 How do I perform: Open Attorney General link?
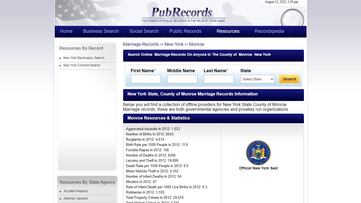click(x=76, y=199)
